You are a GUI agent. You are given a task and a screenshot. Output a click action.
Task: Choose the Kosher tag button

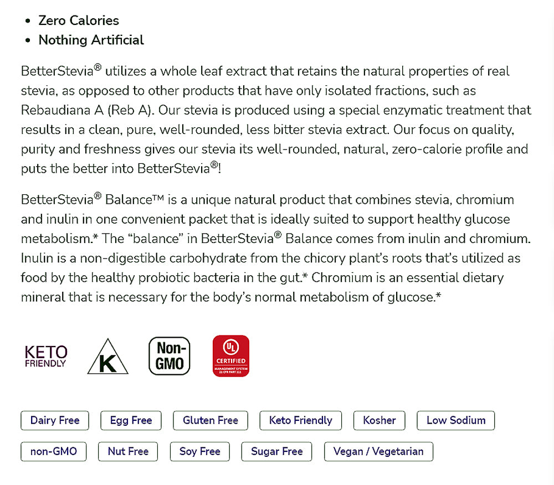(x=379, y=420)
